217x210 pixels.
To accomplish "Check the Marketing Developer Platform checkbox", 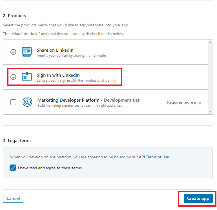I will (13, 102).
